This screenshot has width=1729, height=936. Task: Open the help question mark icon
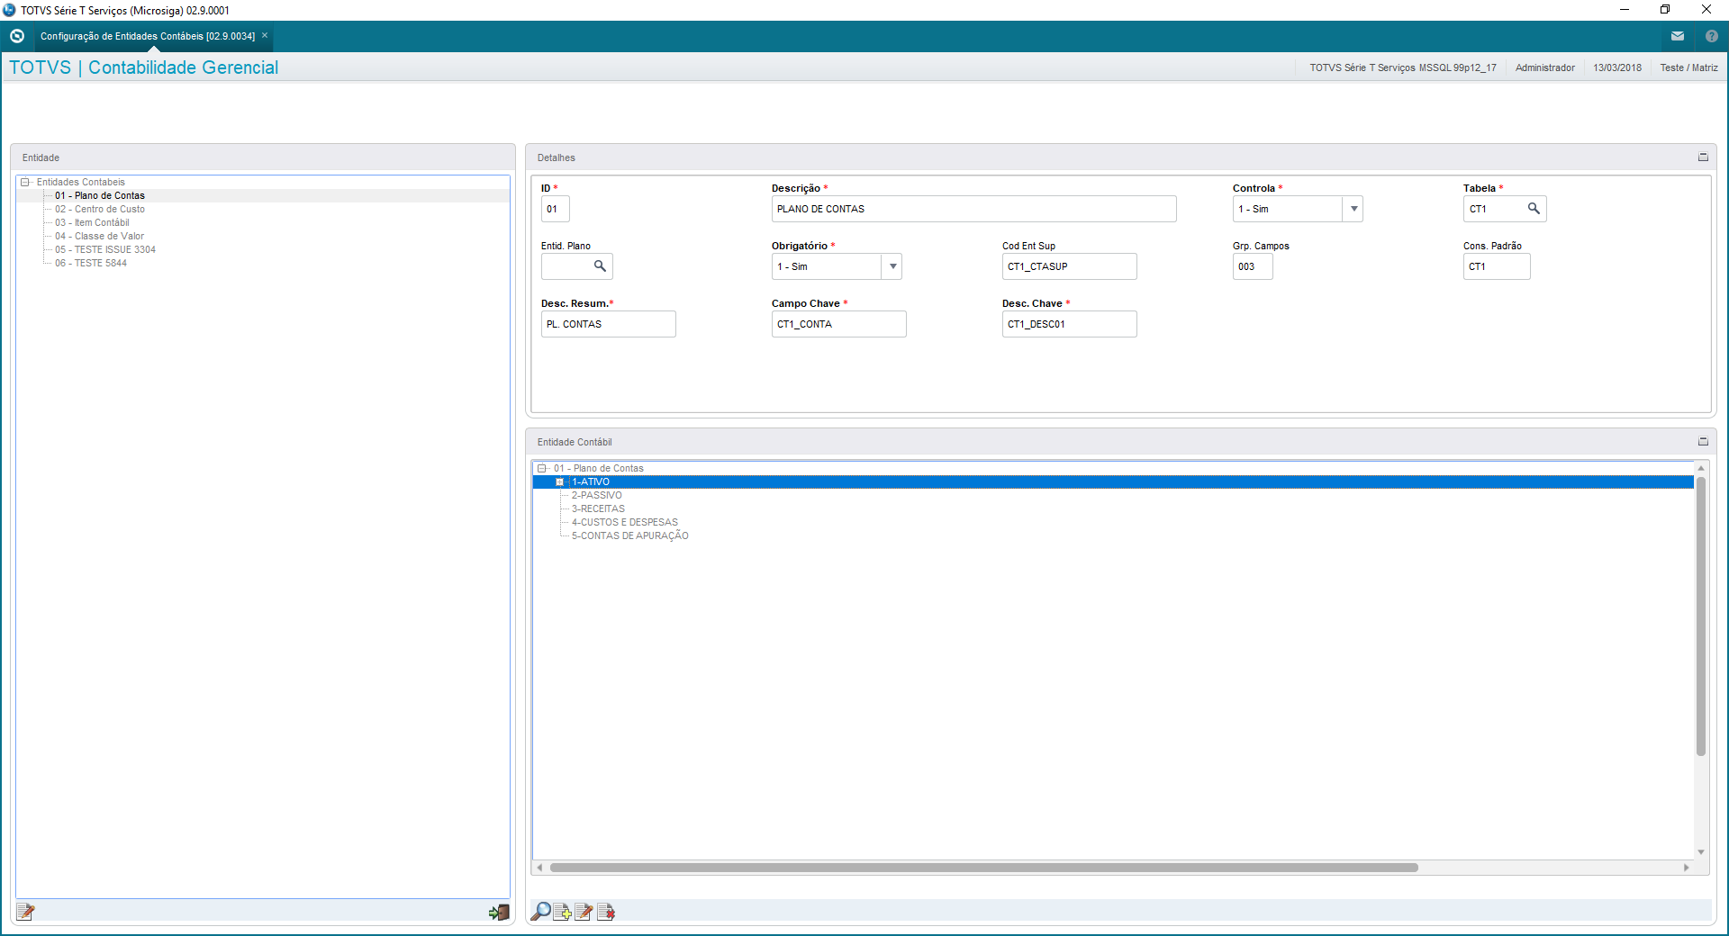(1712, 36)
